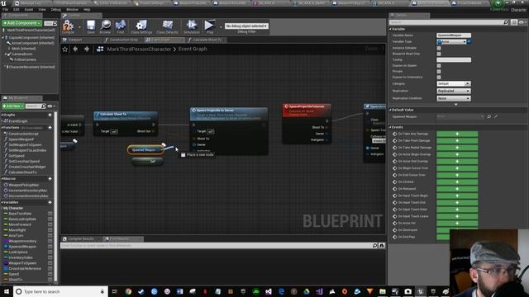Click the Add Component button
Viewport: 529px width, 297px height.
(22, 23)
